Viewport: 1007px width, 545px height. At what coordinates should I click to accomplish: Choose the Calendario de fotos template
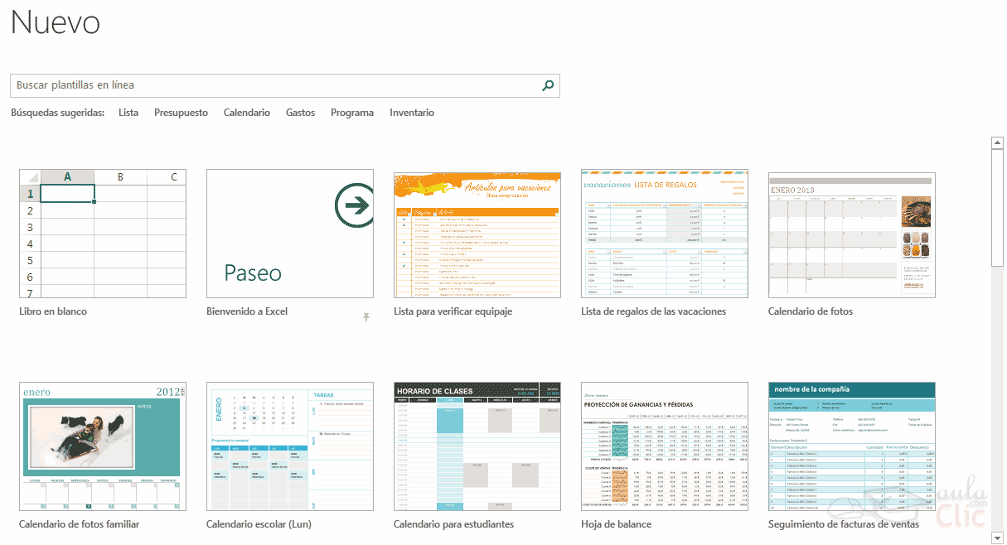851,234
